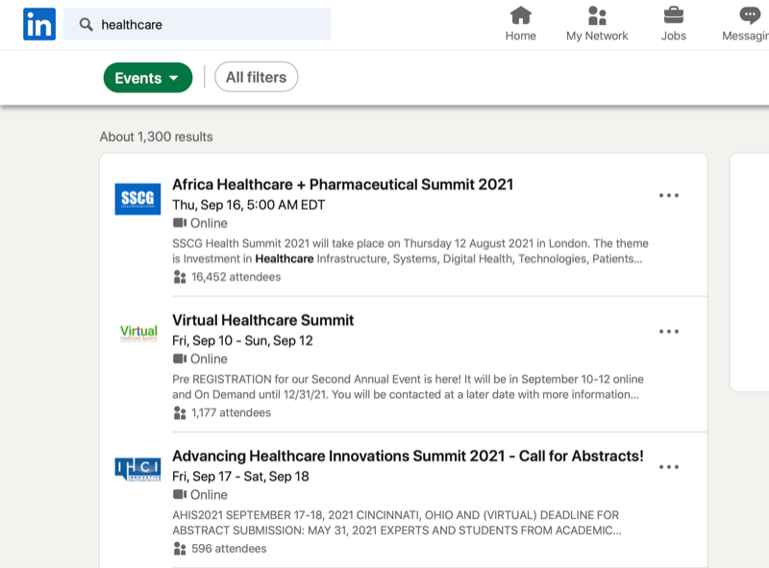
Task: Open the LinkedIn logo home link
Action: [39, 24]
